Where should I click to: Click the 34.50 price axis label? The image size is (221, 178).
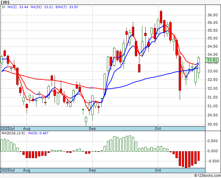(x=212, y=46)
